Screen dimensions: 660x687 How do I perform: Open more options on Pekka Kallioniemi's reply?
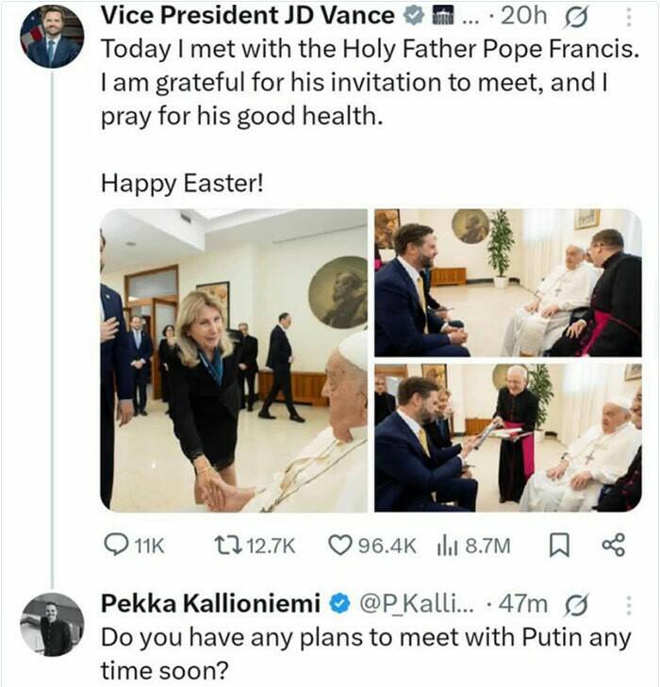(631, 604)
